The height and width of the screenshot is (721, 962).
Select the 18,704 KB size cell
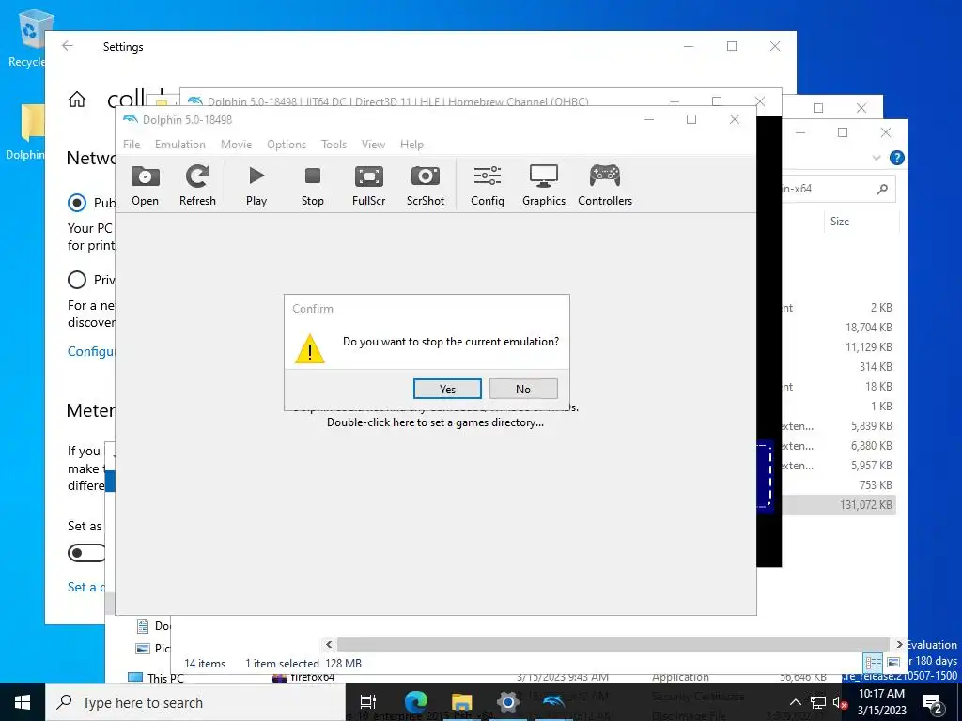pyautogui.click(x=869, y=327)
